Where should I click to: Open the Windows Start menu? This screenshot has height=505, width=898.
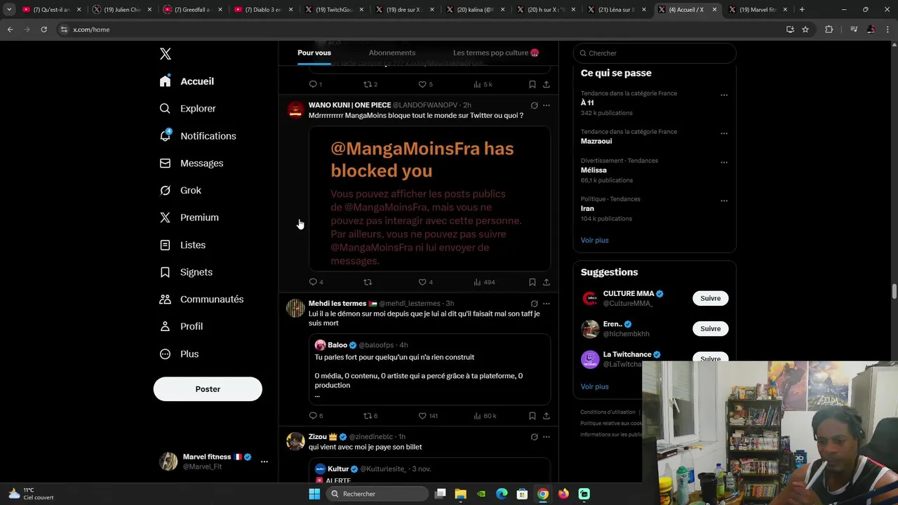click(x=314, y=494)
